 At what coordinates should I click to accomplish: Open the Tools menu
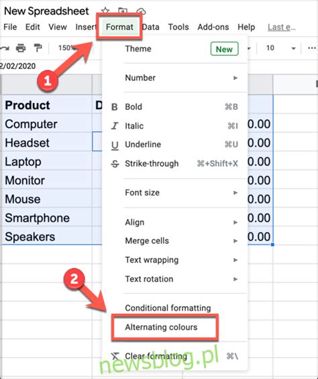click(x=178, y=27)
